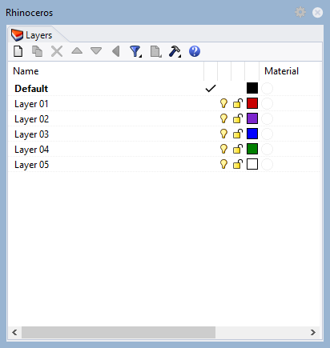Lock Layer 03 with padlock icon
The height and width of the screenshot is (348, 330).
click(238, 134)
